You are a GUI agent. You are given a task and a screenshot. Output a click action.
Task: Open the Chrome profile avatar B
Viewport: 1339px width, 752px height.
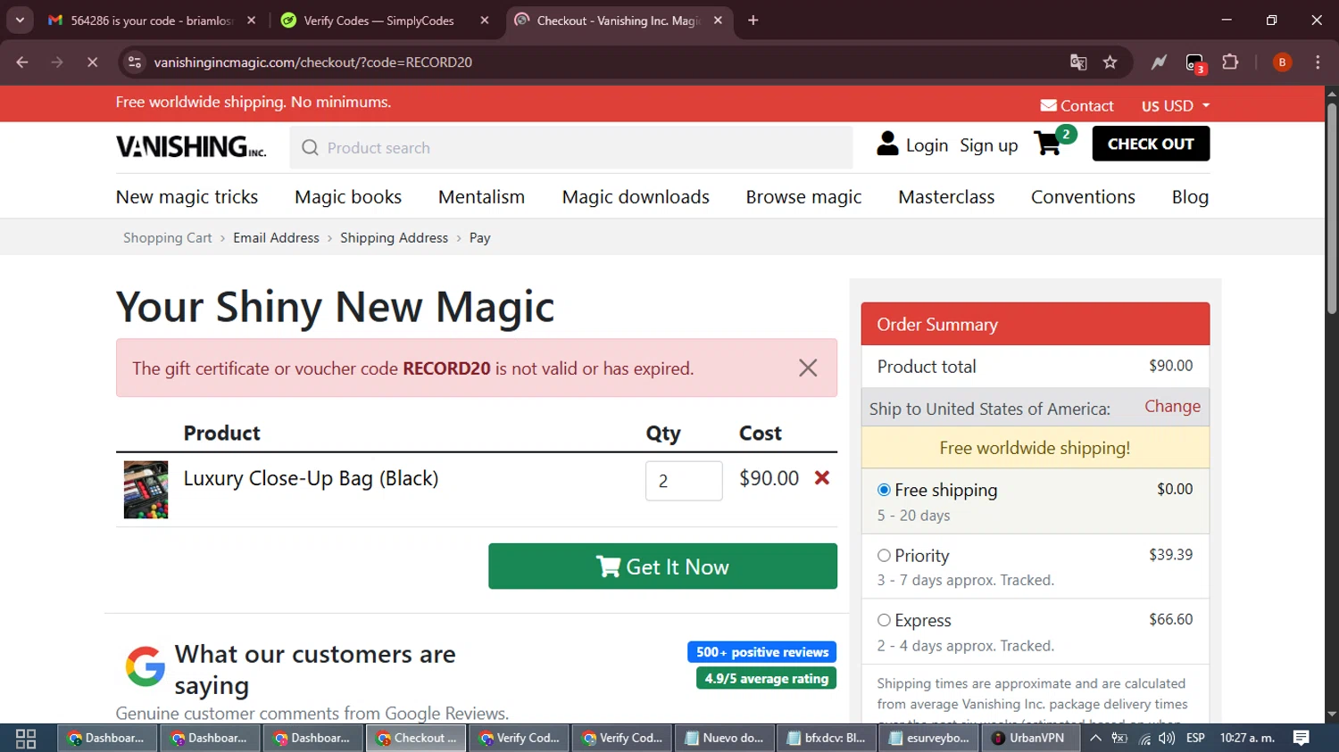(x=1282, y=62)
